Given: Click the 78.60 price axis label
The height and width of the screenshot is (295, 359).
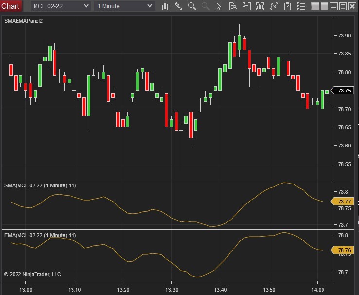Looking at the screenshot, I should coord(344,146).
